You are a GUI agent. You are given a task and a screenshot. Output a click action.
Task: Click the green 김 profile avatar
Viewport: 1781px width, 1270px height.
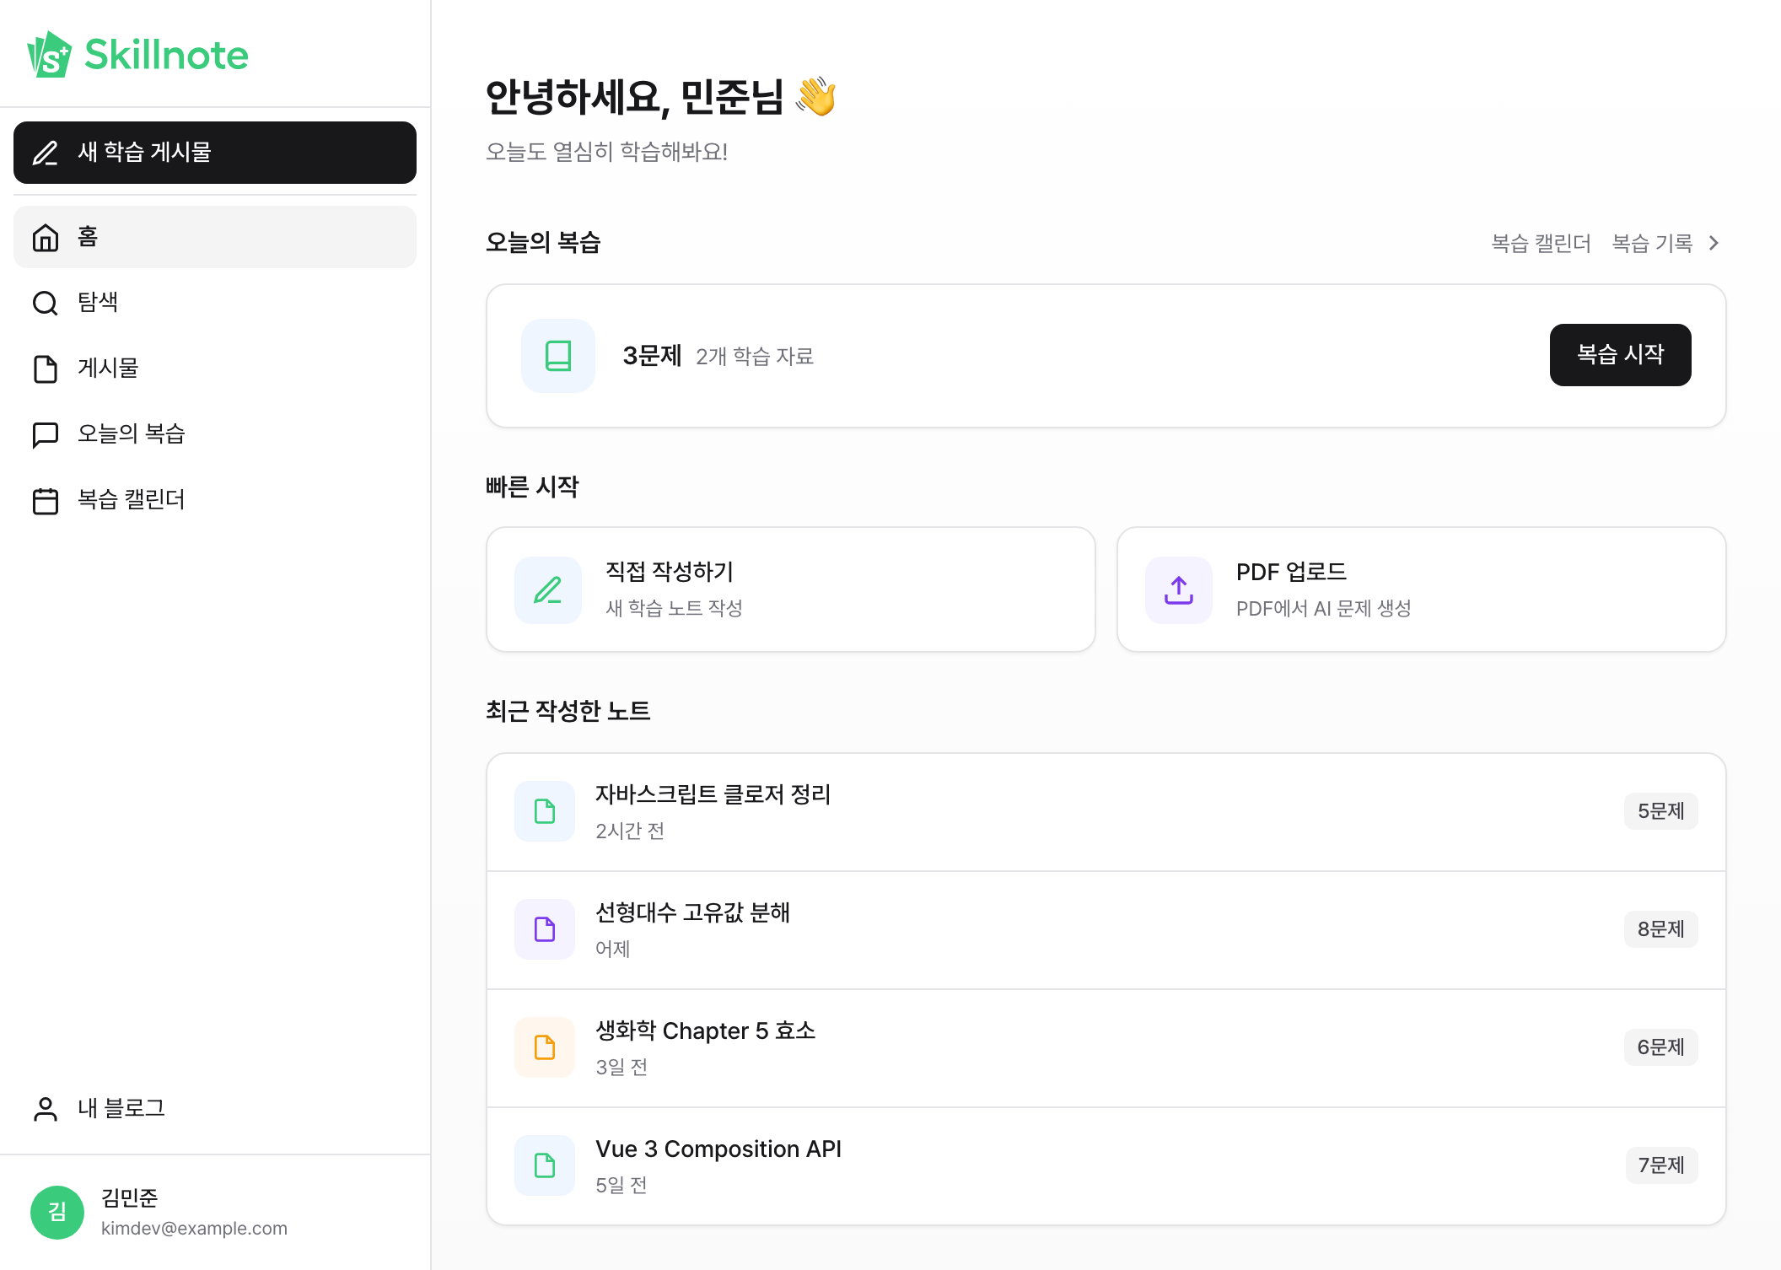pos(57,1212)
